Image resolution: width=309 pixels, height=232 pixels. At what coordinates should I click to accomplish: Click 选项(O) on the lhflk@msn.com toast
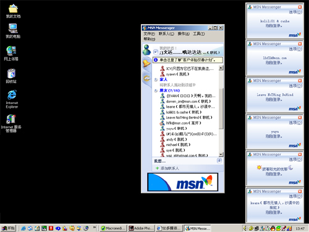295,49
